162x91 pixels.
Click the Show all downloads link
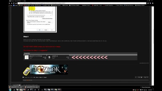point(146,87)
